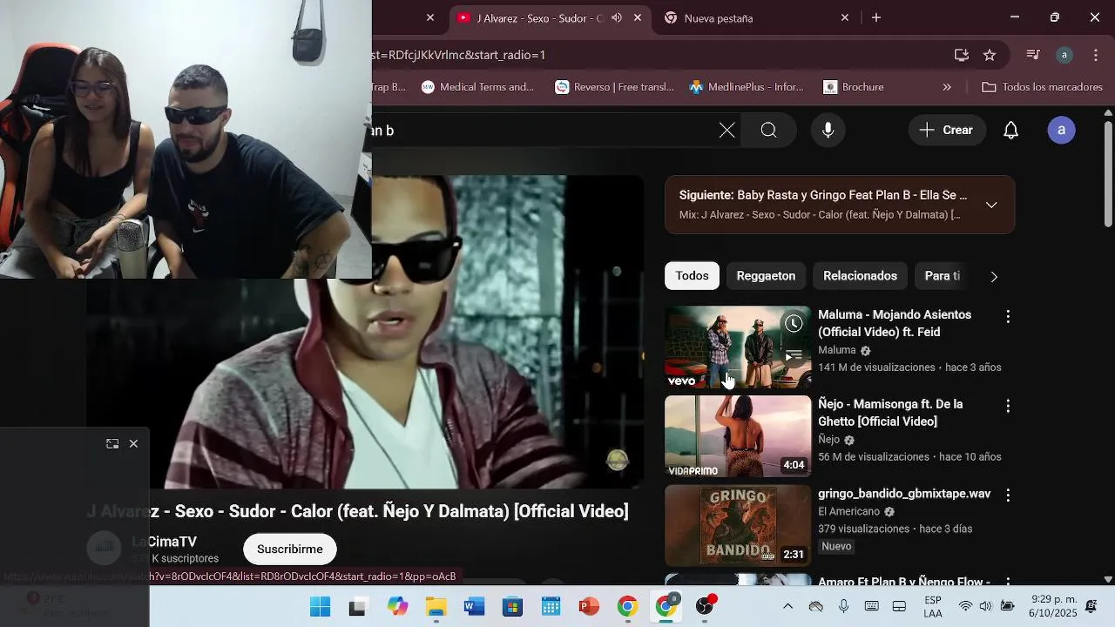Open options for Maluma Mojando Asientos video
Screen dimensions: 1115x627
coord(1008,317)
